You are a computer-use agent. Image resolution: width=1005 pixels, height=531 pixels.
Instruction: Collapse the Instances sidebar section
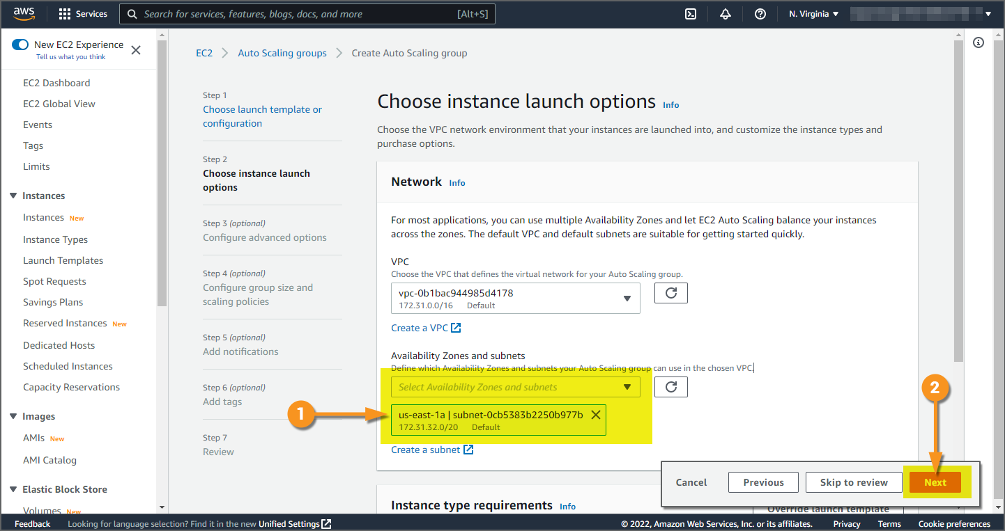click(13, 196)
